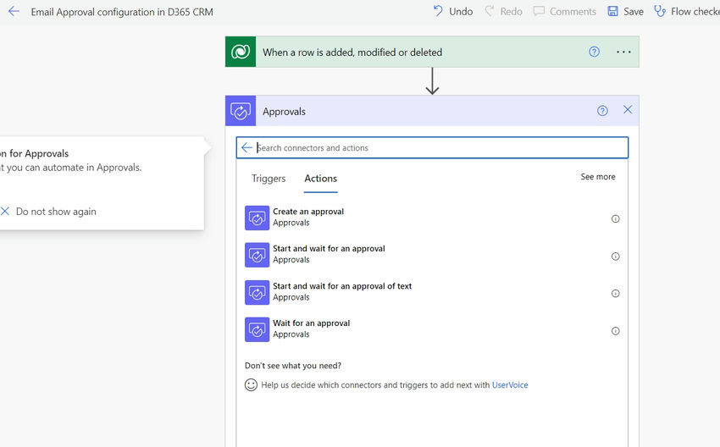Click the Dataverse trigger connector icon
Viewport: 720px width, 447px height.
click(241, 52)
